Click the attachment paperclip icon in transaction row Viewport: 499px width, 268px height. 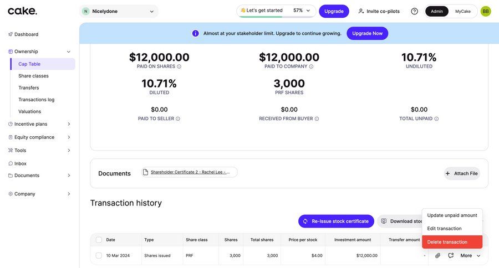[x=437, y=255]
